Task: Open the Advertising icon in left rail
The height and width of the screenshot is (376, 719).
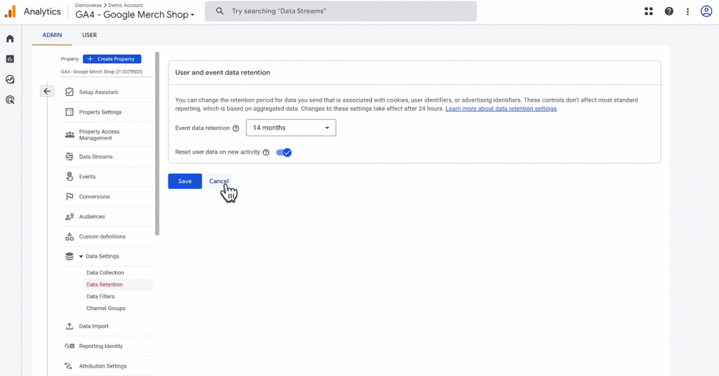Action: (x=10, y=100)
